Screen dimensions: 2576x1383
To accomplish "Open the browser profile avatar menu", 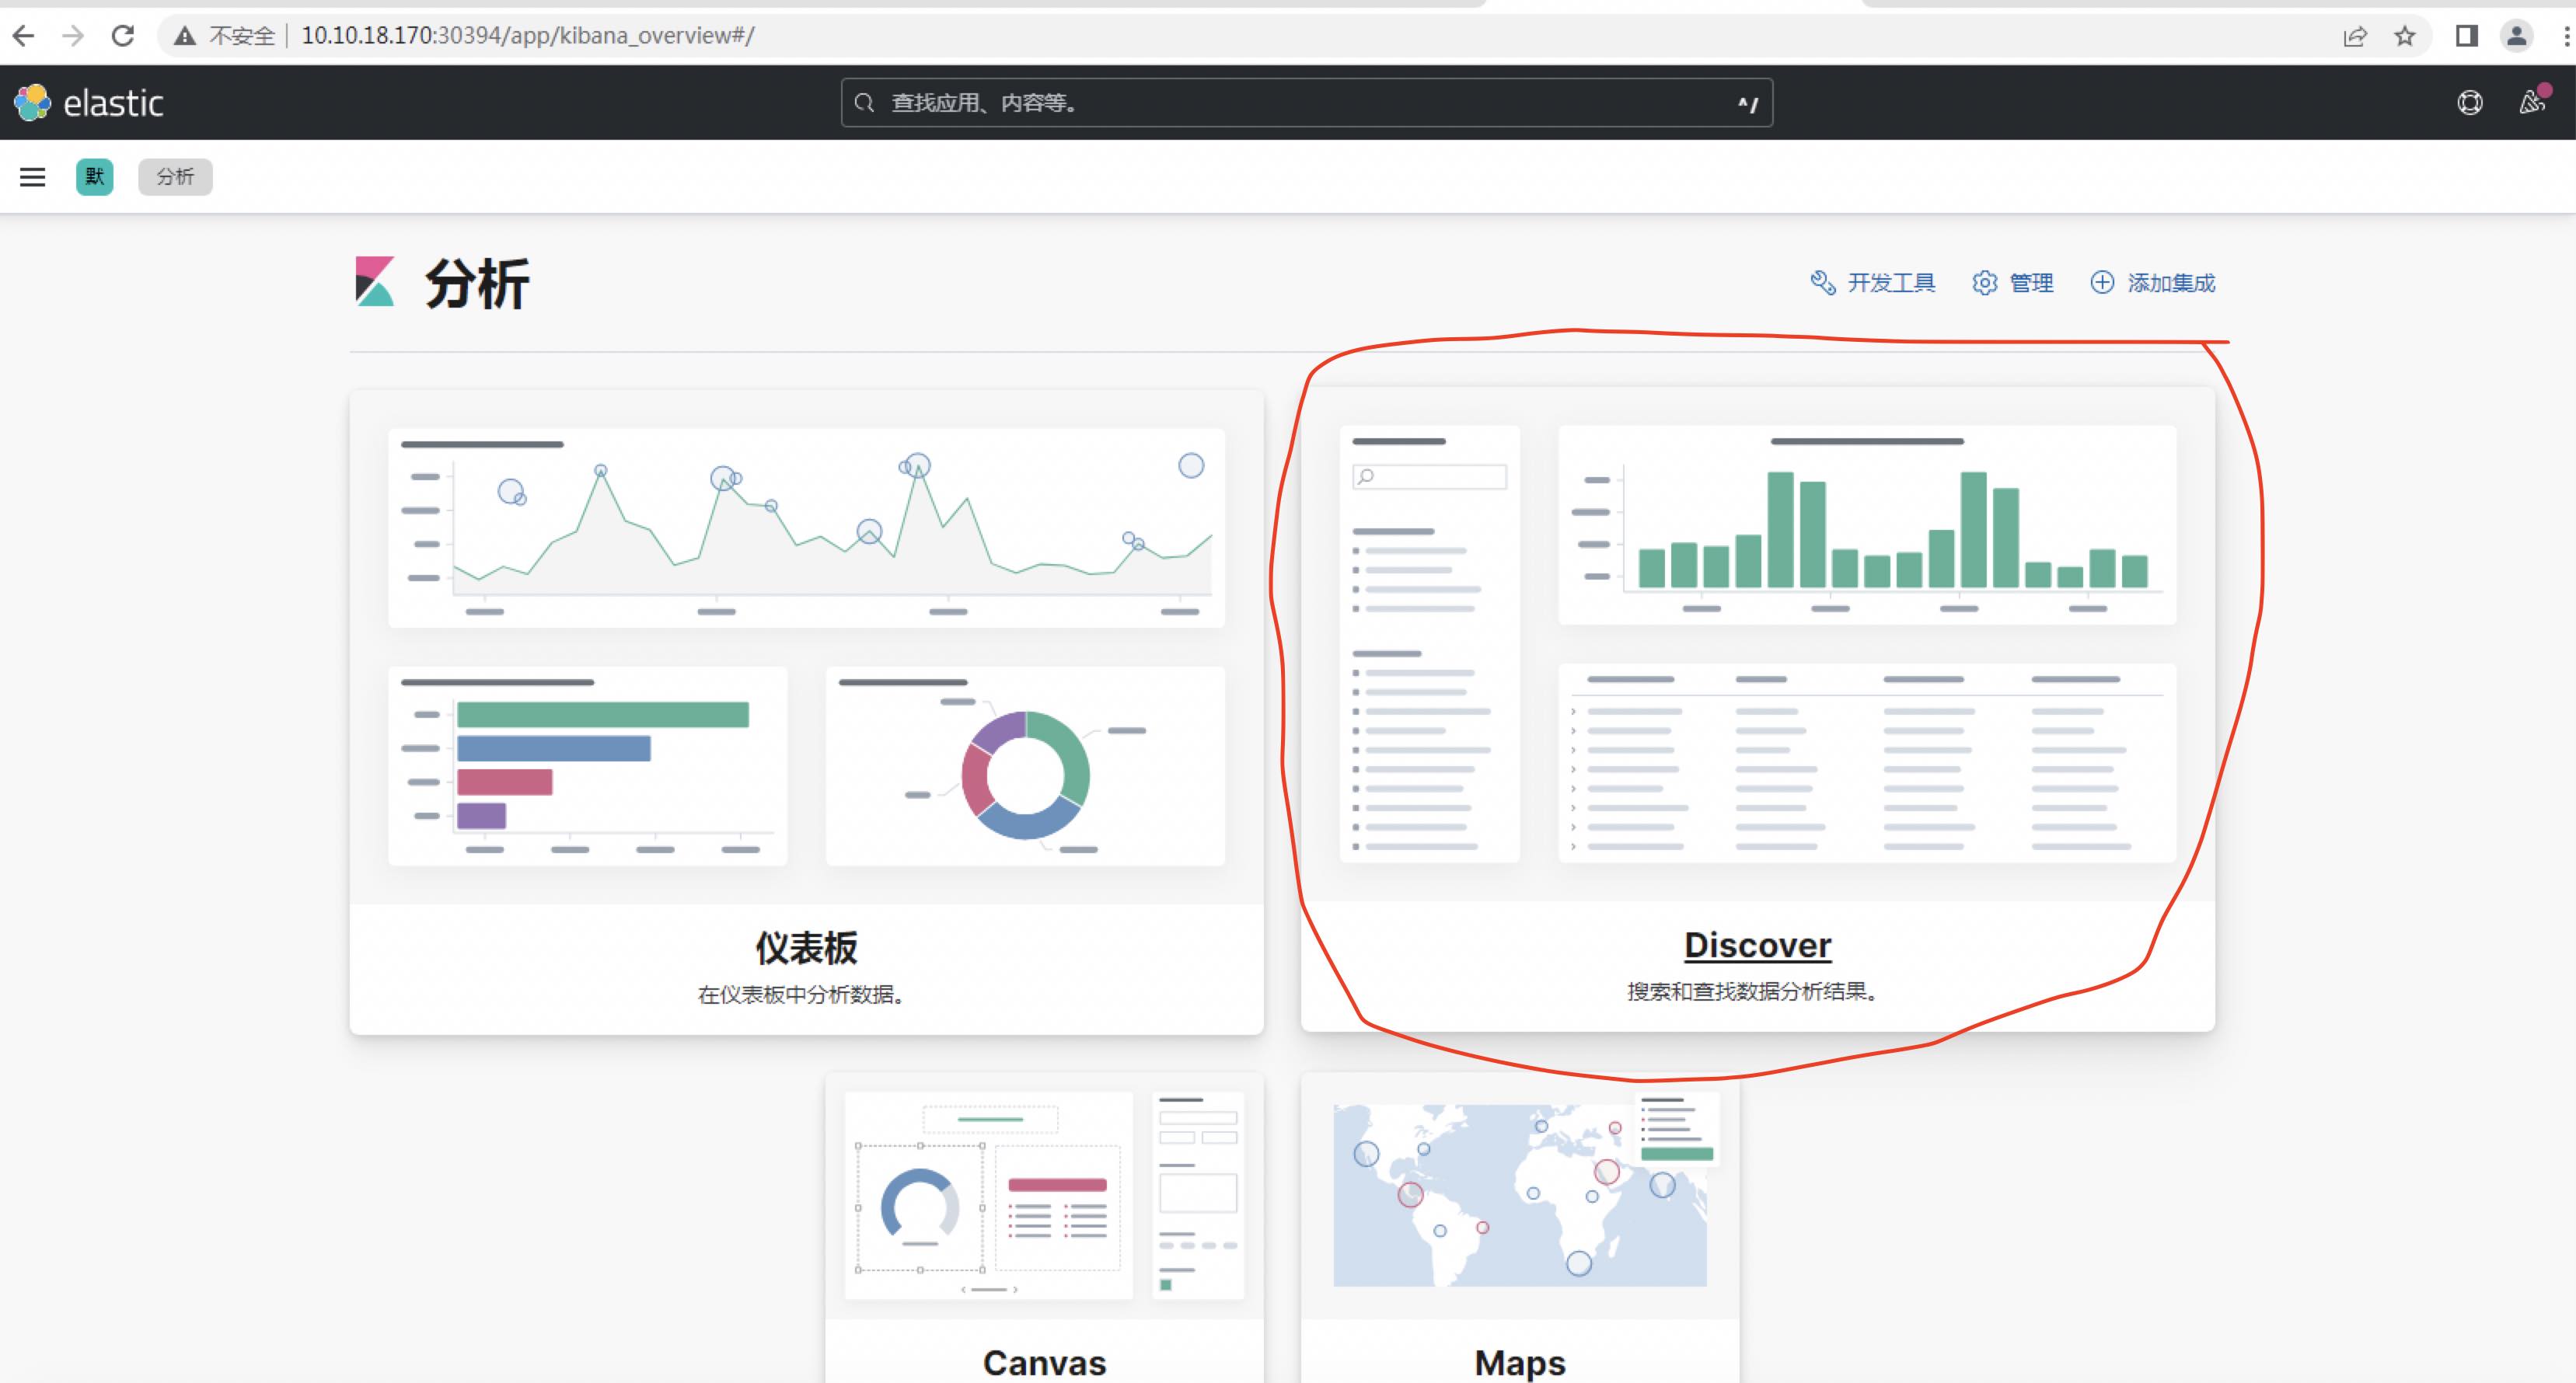I will [x=2516, y=36].
